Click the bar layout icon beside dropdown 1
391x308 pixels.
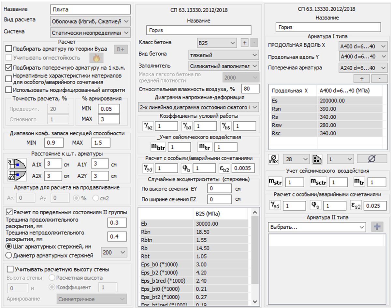[x=317, y=159]
